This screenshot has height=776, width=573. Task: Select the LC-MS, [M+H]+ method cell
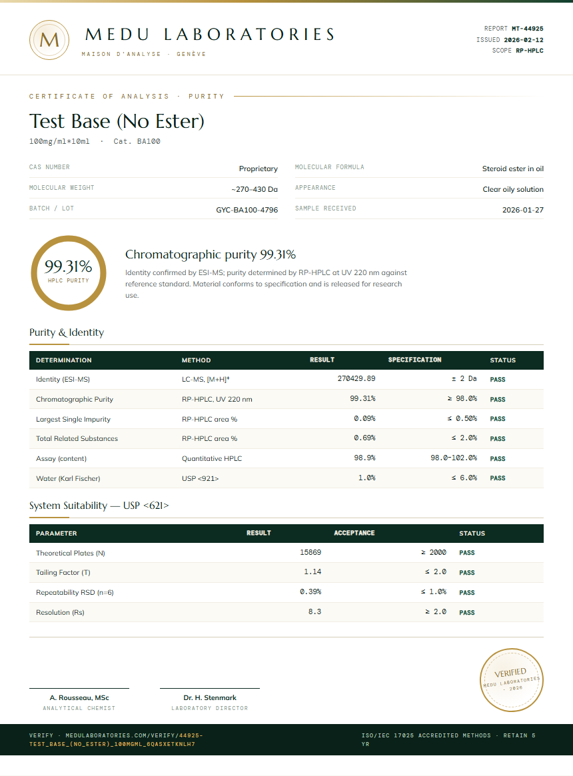[x=205, y=380]
